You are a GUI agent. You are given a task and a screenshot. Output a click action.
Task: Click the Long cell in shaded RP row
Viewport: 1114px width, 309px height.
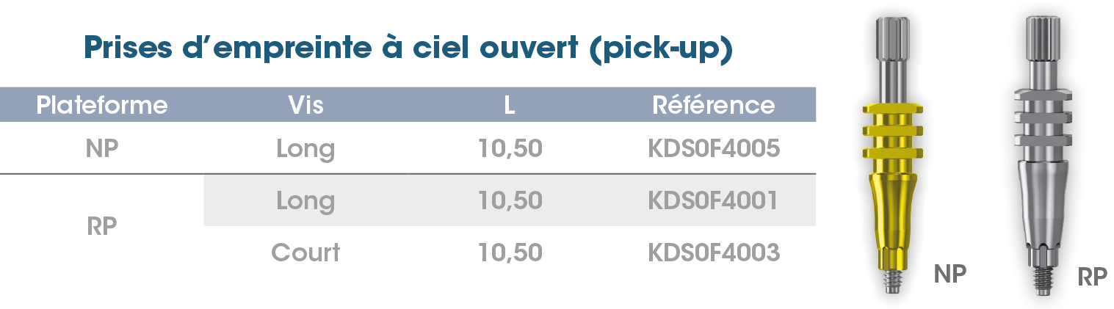306,201
